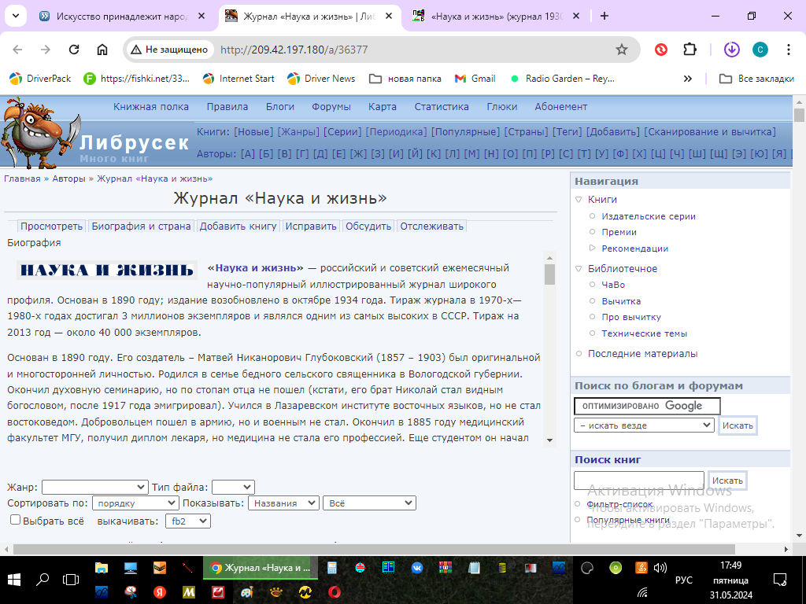806x604 pixels.
Task: Click the biography box scrollbar thumb
Action: (549, 274)
